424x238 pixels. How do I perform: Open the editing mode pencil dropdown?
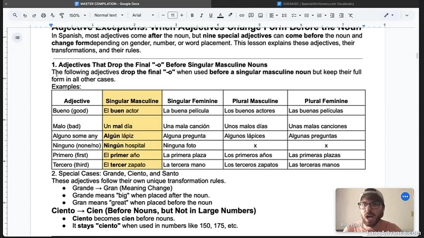(389, 15)
